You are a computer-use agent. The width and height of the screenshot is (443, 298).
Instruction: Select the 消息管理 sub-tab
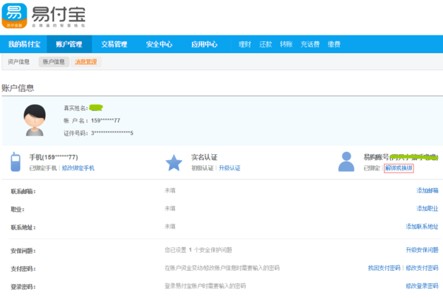tap(86, 62)
